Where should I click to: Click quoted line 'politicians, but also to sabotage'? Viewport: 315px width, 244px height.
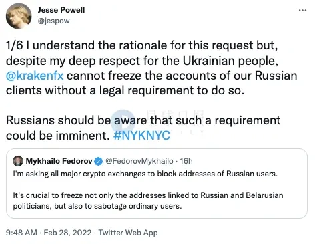click(x=97, y=206)
